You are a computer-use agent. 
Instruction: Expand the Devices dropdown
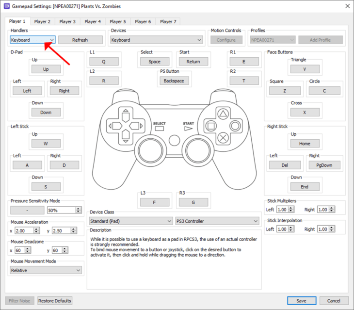pyautogui.click(x=156, y=40)
